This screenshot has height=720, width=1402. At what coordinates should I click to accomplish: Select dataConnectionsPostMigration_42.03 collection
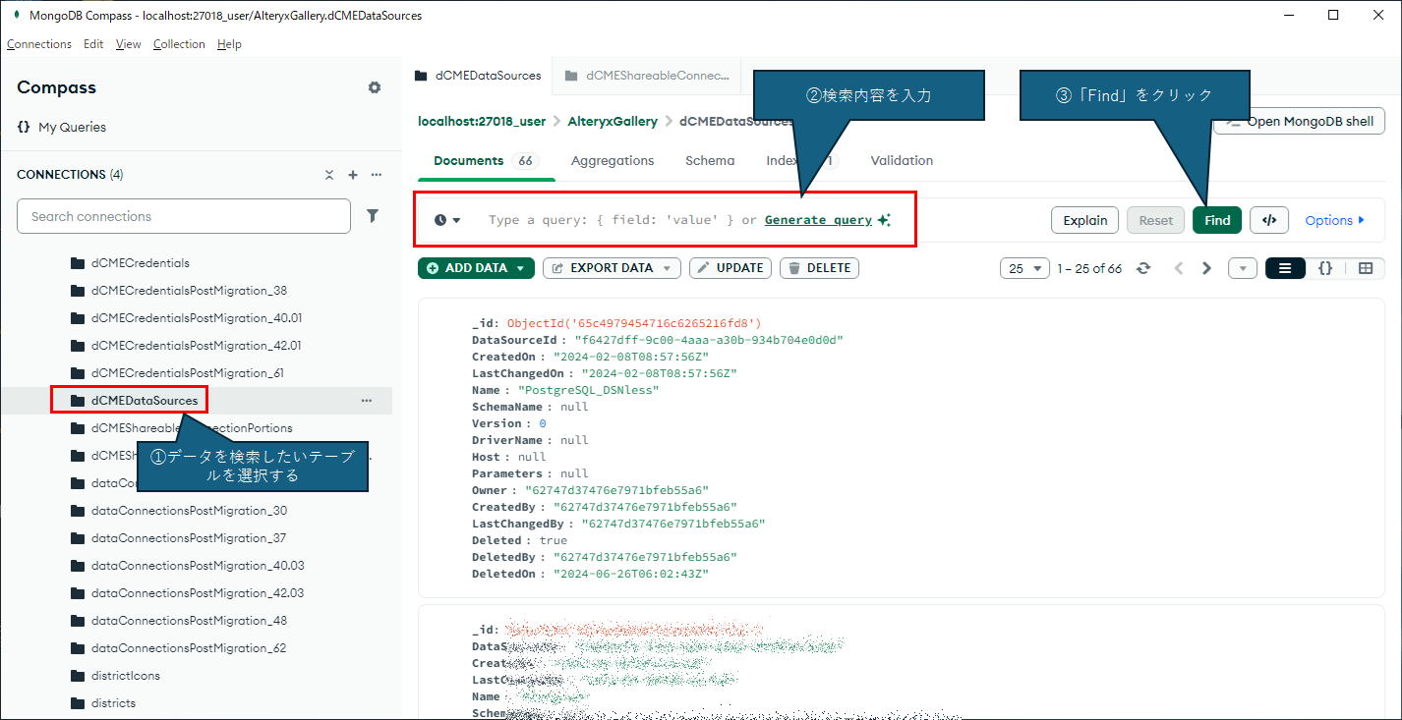pos(198,593)
